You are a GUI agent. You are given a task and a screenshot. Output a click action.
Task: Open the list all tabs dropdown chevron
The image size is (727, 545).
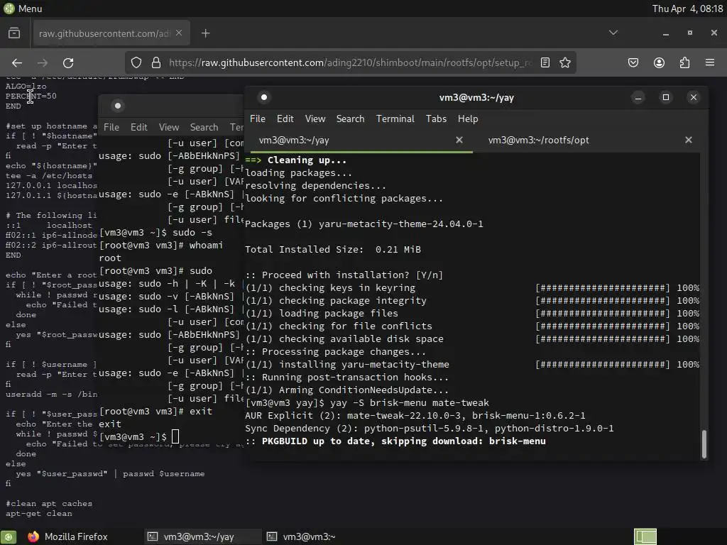[613, 33]
